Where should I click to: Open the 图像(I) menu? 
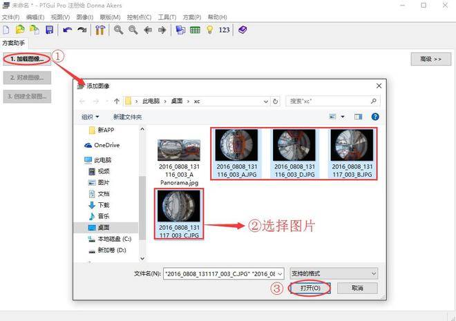pos(84,17)
